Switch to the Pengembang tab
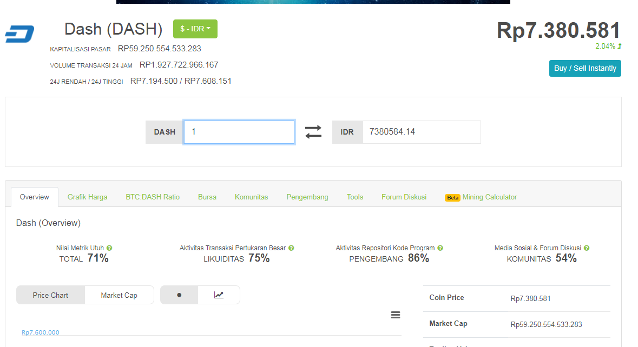Image resolution: width=638 pixels, height=347 pixels. click(307, 197)
